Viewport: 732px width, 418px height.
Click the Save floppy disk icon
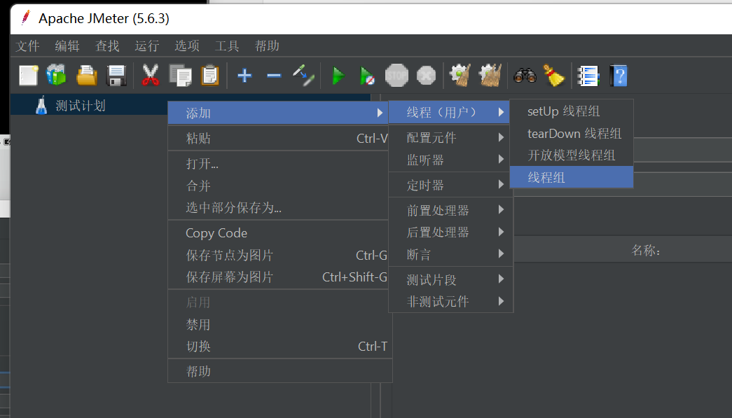point(116,75)
